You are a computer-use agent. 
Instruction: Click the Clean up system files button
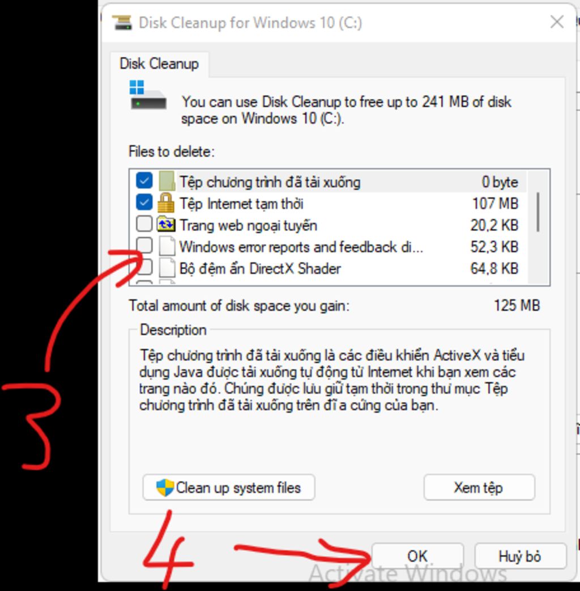pyautogui.click(x=229, y=487)
